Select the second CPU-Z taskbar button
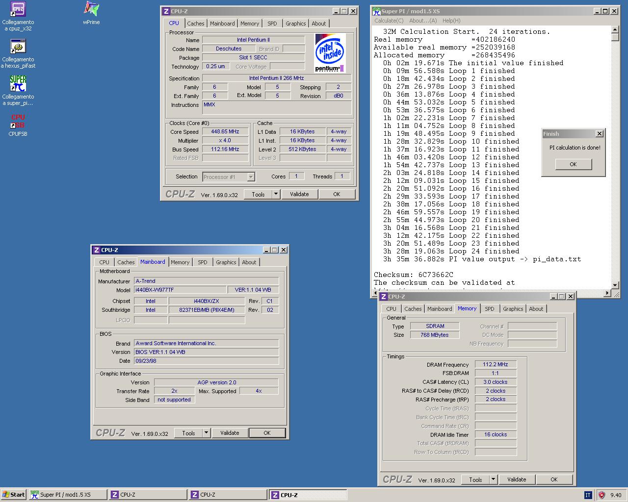 point(228,495)
